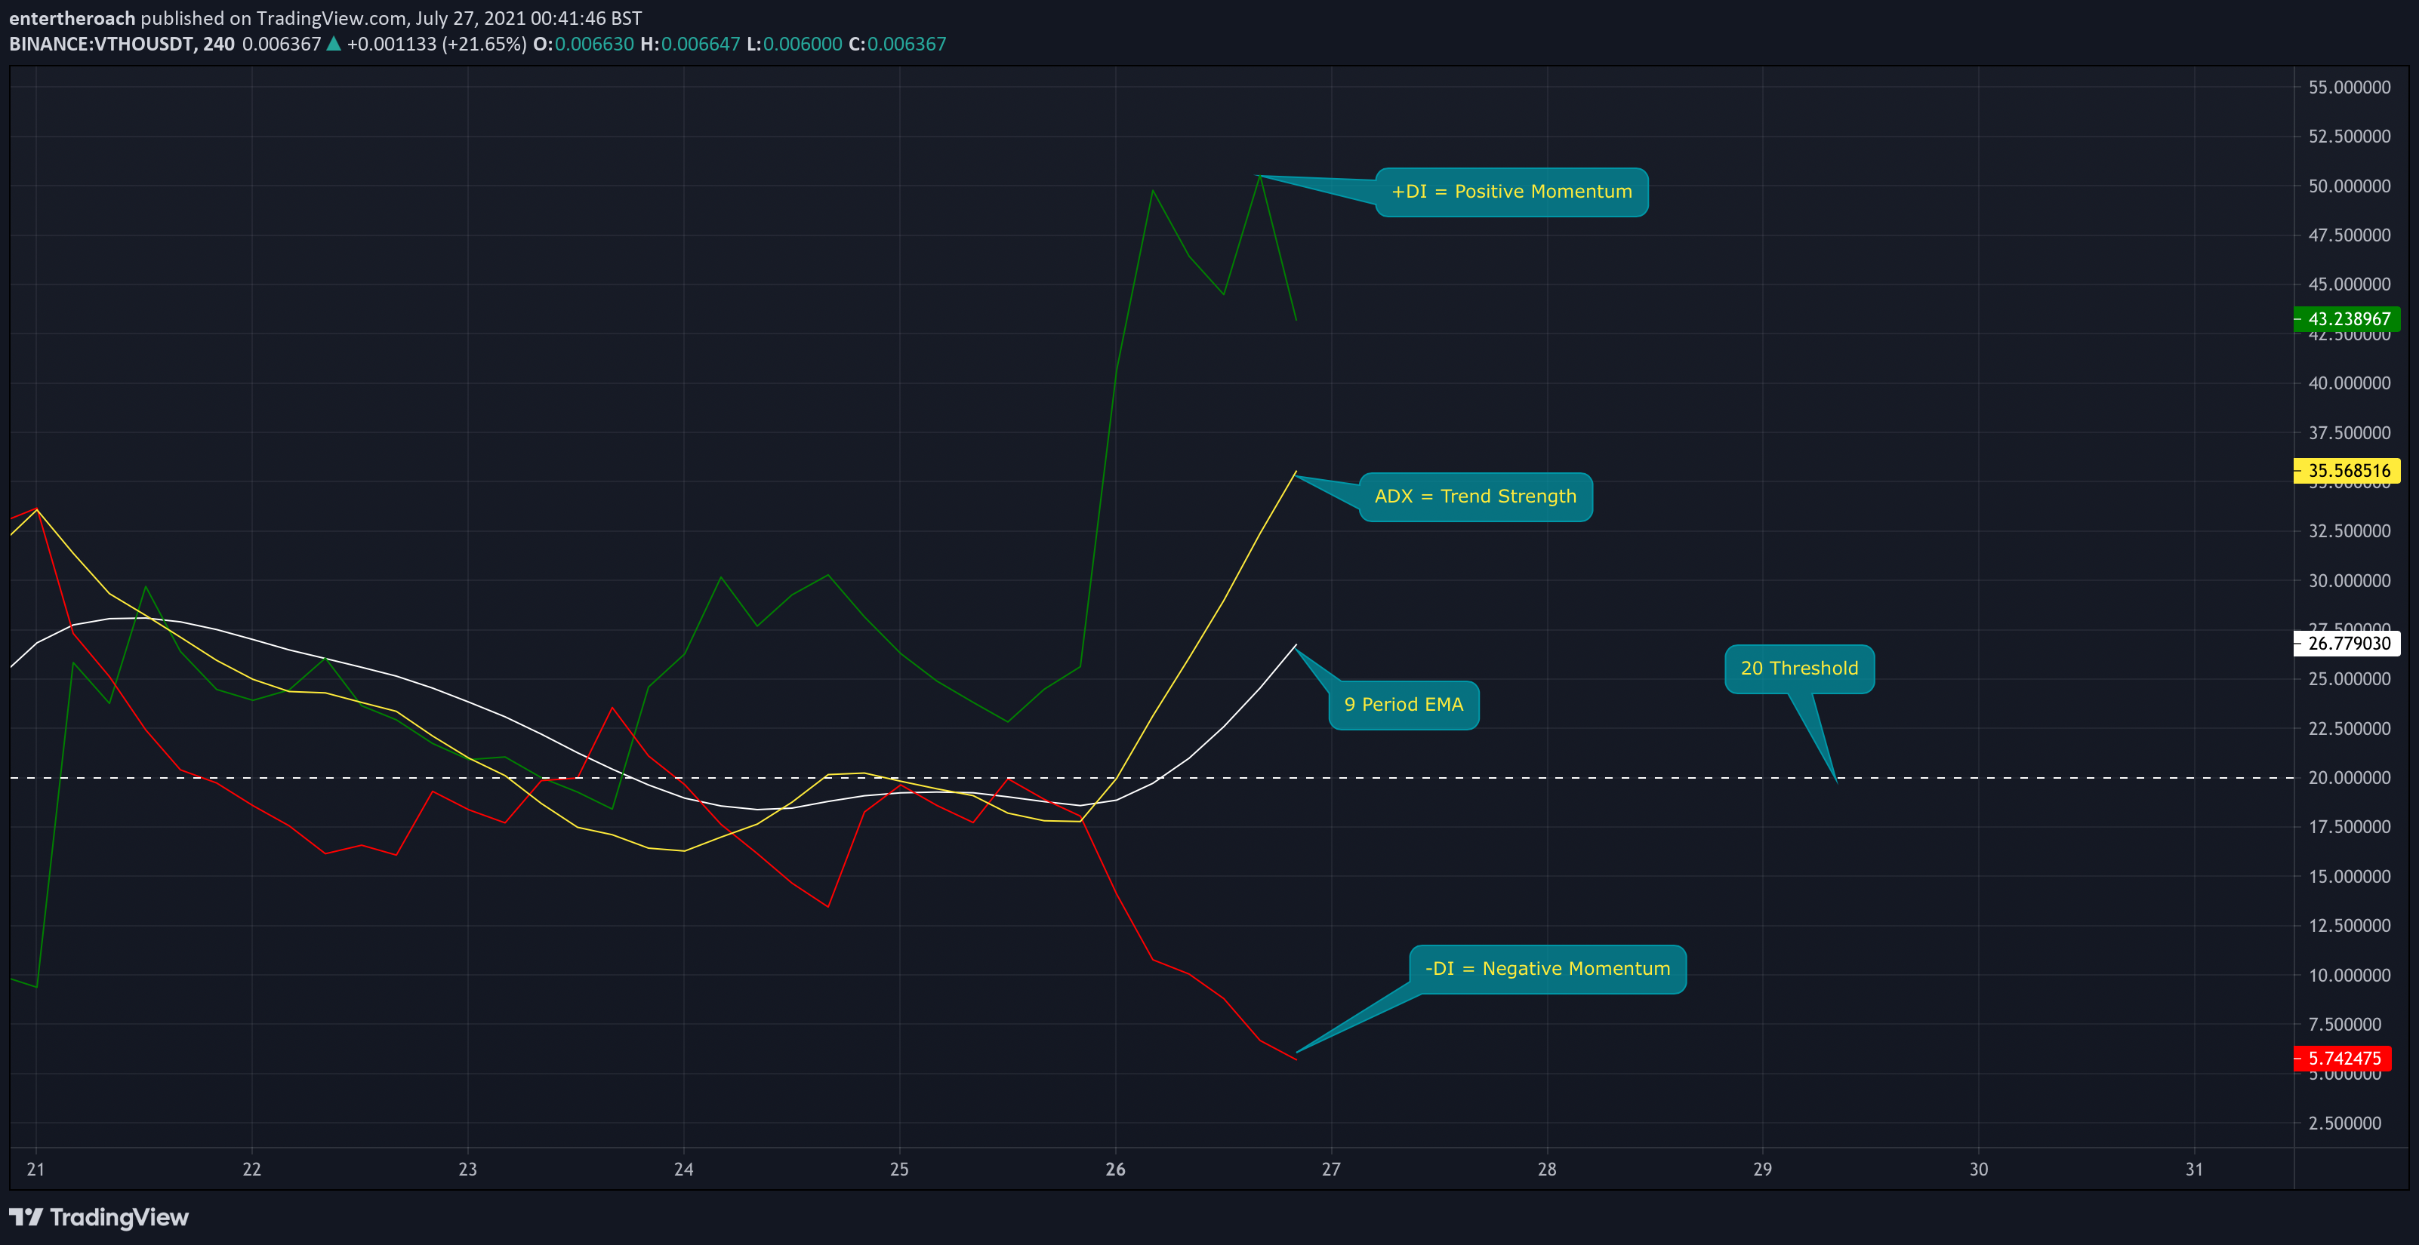Select the '-DI = Negative Momentum' annotation
2419x1245 pixels.
click(x=1548, y=968)
